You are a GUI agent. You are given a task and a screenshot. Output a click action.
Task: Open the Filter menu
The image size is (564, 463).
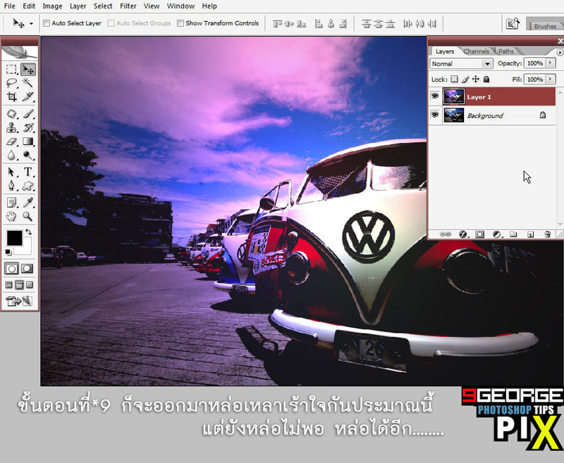coord(128,6)
